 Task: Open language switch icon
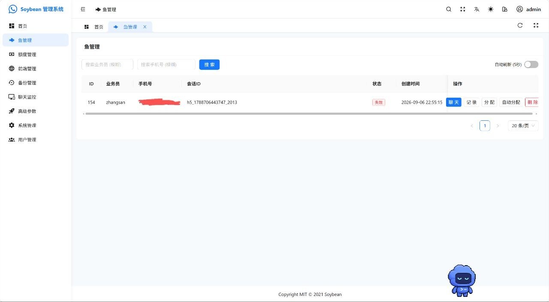477,9
